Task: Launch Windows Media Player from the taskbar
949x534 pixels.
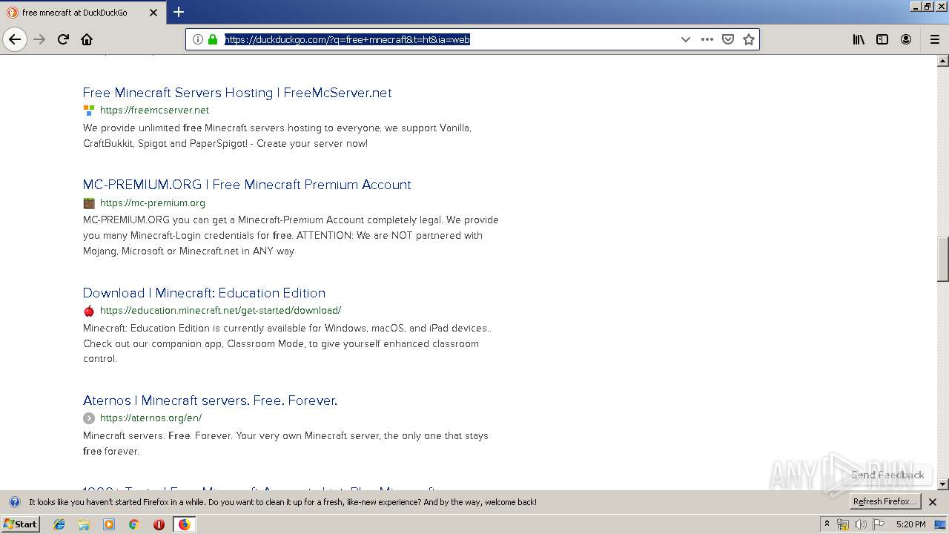Action: [x=109, y=524]
